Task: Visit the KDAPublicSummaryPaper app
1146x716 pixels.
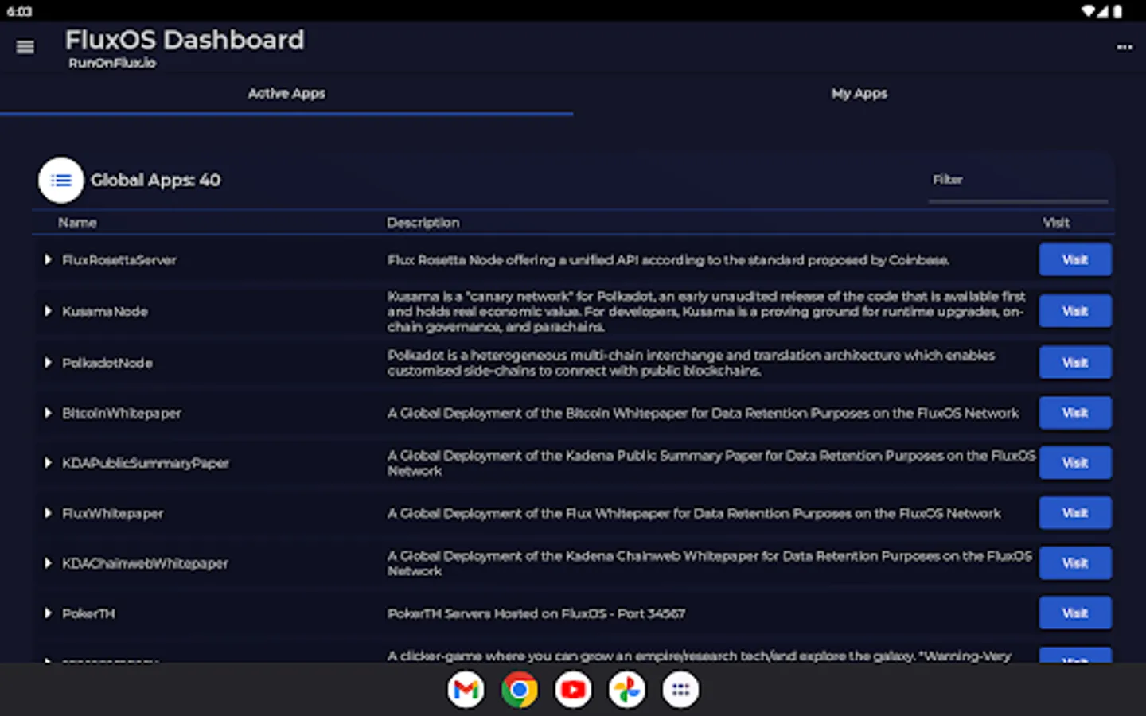Action: 1075,463
